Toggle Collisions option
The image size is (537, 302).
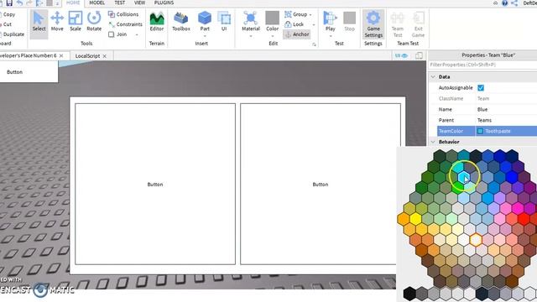click(123, 14)
